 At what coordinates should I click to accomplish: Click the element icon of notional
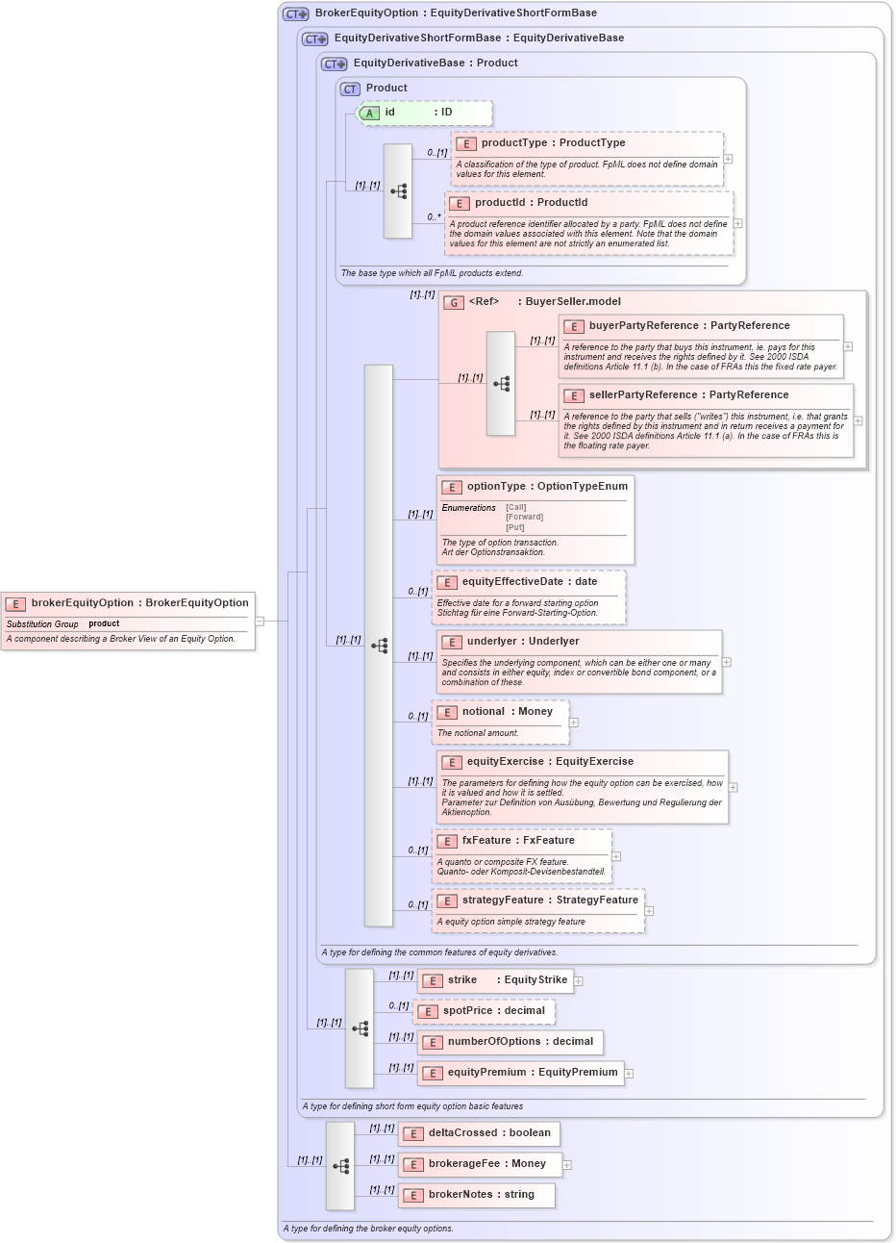(447, 713)
